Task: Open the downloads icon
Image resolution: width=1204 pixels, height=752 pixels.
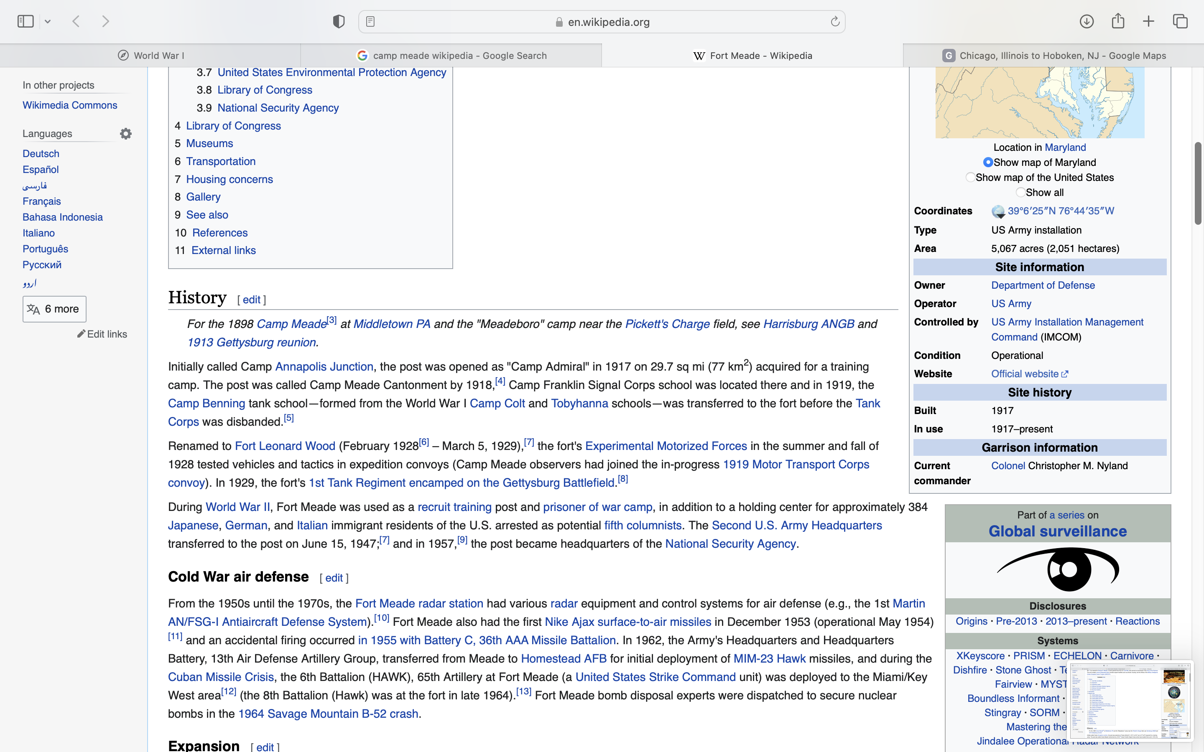Action: [1087, 21]
